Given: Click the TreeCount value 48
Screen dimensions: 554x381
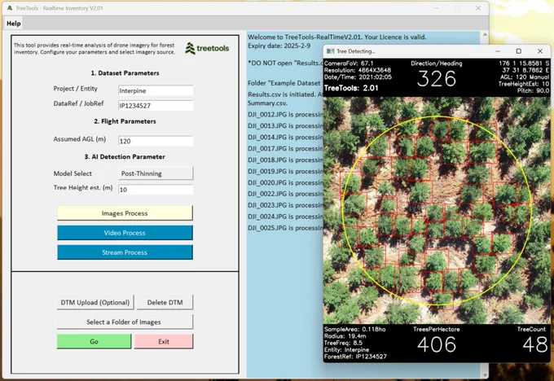Looking at the screenshot, I should 535,344.
